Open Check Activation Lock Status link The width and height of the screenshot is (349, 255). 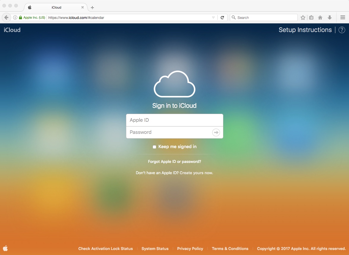click(x=105, y=248)
